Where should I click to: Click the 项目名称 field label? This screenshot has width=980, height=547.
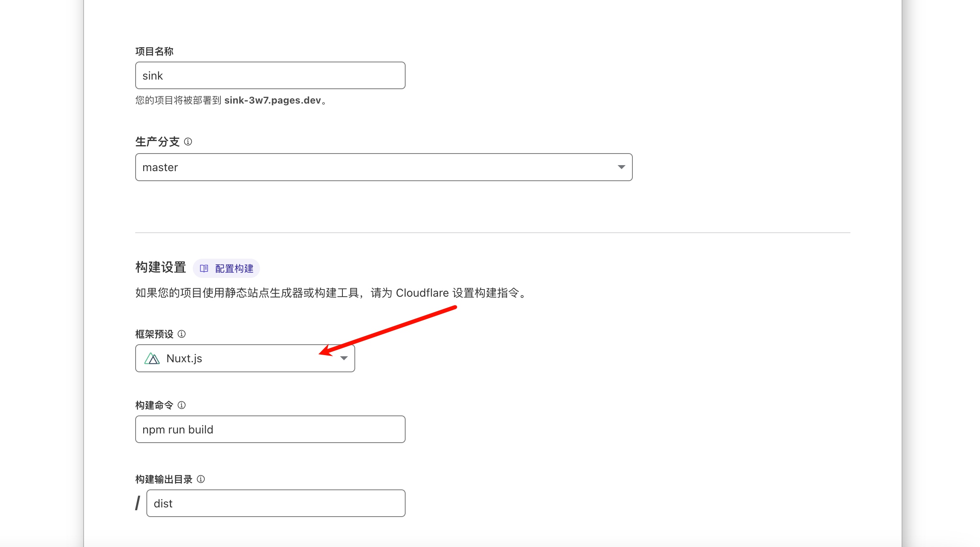154,52
